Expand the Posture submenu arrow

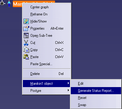[68, 90]
